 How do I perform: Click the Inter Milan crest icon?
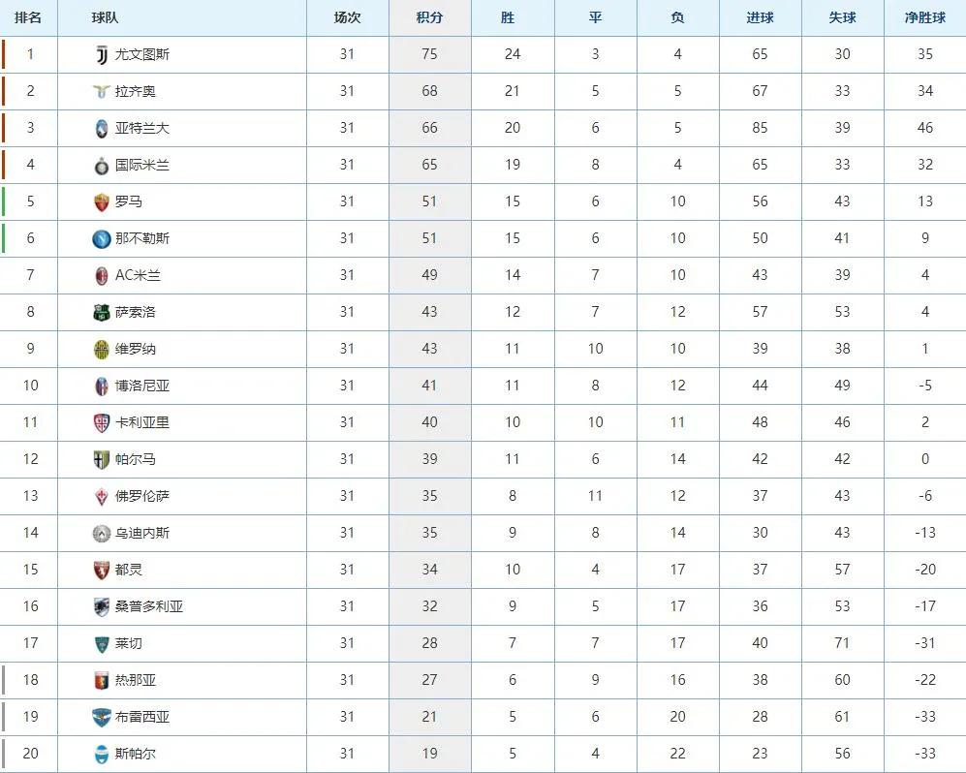click(x=102, y=166)
